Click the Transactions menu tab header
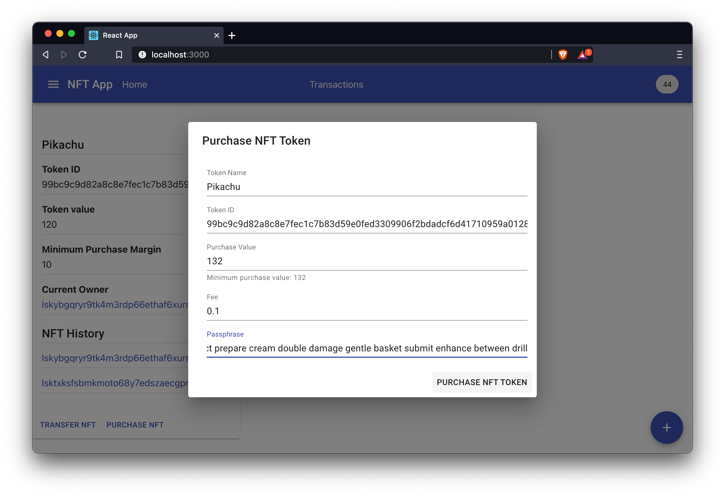725x496 pixels. [336, 84]
